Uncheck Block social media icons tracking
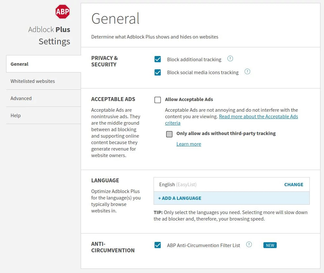324x273 pixels. [x=157, y=72]
